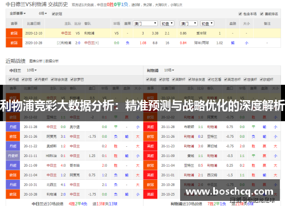
Task: Open first 初盘 odds dropdown
Action: tap(167, 23)
